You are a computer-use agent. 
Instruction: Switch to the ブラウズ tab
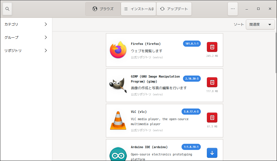[103, 9]
